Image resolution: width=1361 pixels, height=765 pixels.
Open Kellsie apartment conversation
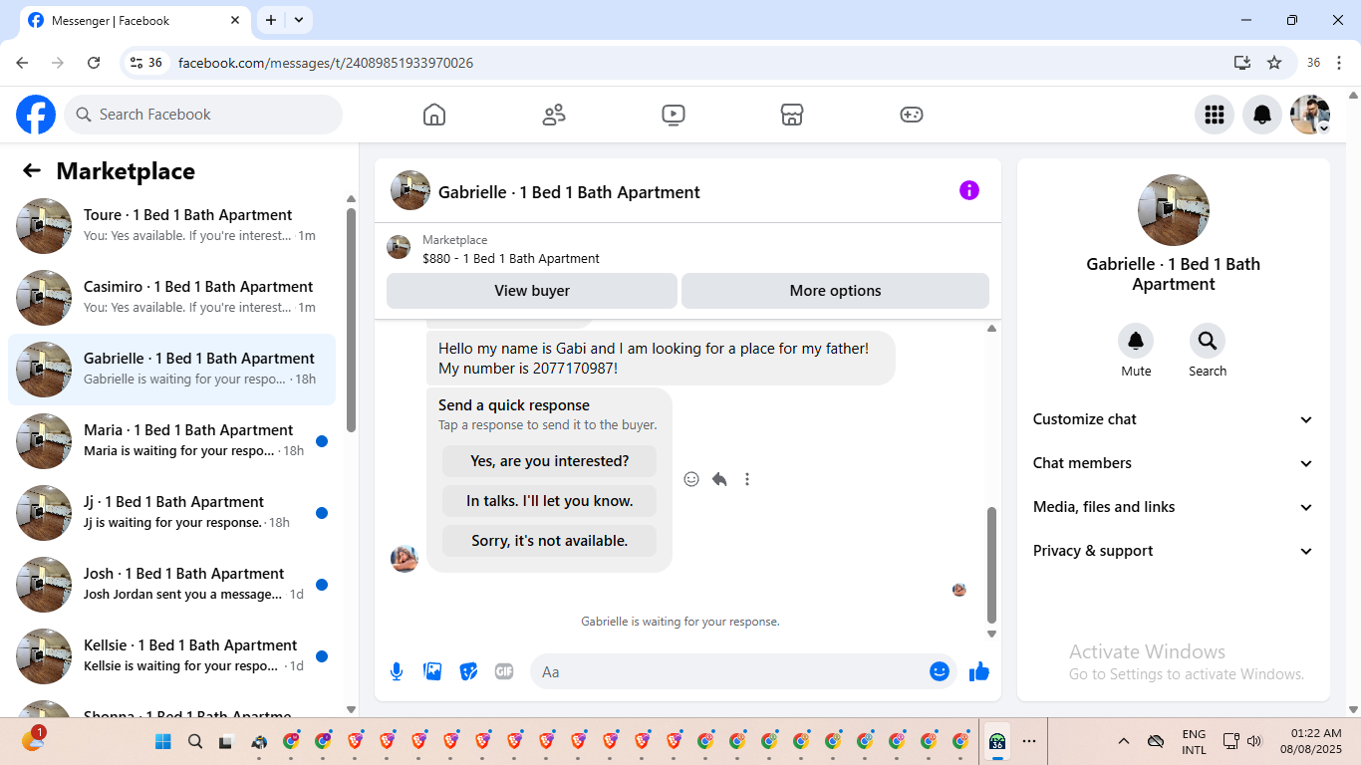tap(171, 656)
